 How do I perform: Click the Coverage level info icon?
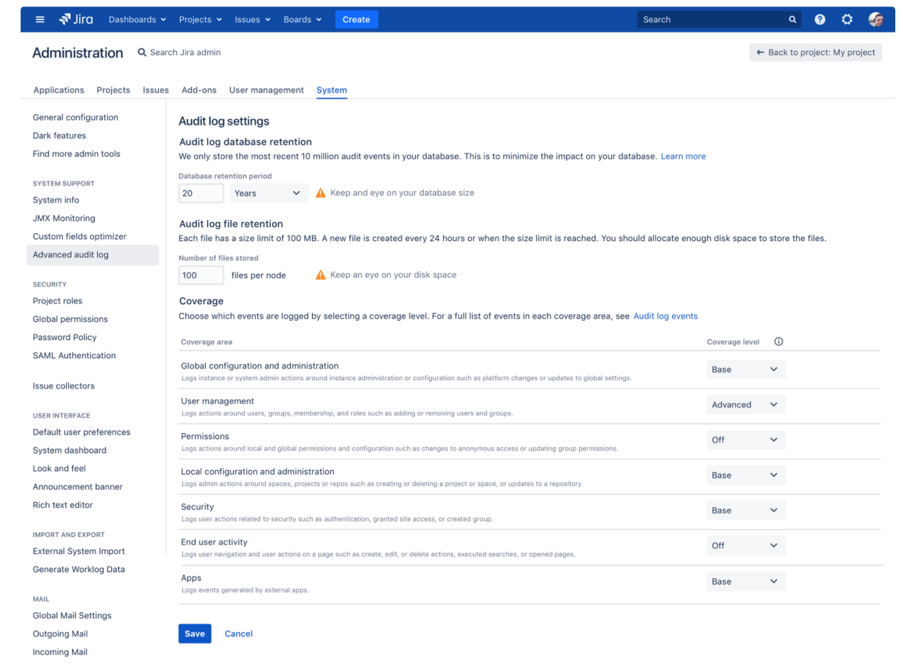[x=778, y=342]
